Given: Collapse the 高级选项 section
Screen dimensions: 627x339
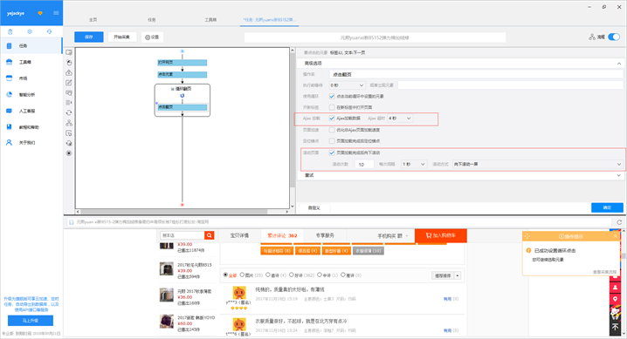Looking at the screenshot, I should [x=618, y=64].
